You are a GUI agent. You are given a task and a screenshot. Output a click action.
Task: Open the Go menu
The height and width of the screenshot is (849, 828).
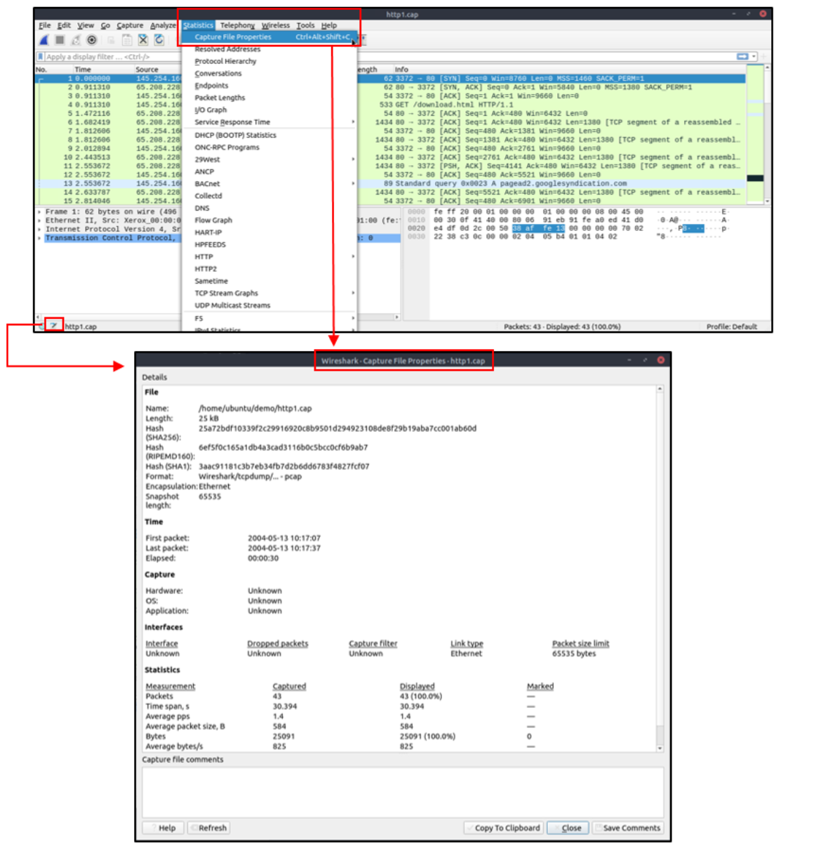point(105,25)
